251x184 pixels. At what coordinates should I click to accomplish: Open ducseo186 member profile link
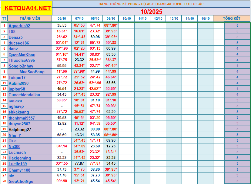18,43
